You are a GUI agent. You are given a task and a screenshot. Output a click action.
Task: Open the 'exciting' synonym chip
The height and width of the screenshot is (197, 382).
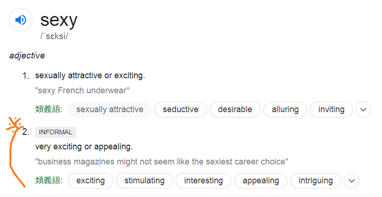tap(91, 181)
